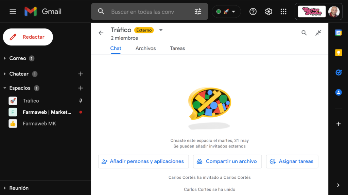Click the F avatar of the Farmaweb | Market... space

coord(13,112)
